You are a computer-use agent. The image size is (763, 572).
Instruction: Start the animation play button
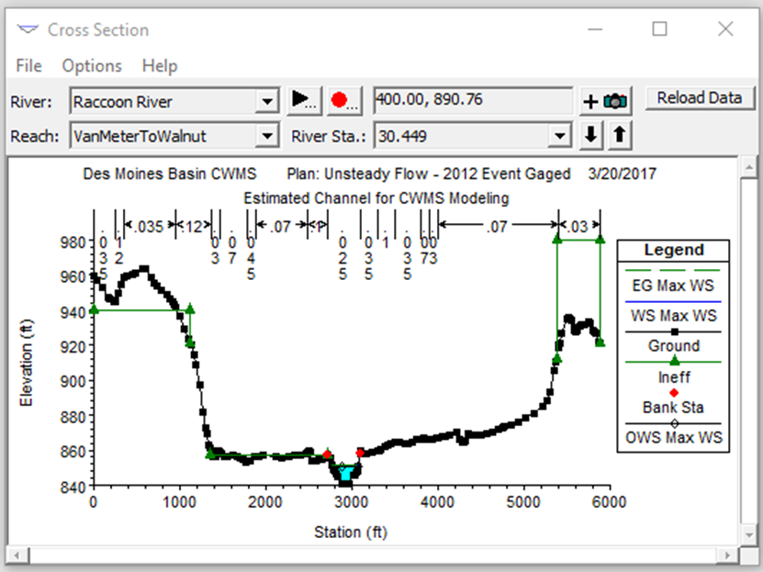[x=304, y=101]
